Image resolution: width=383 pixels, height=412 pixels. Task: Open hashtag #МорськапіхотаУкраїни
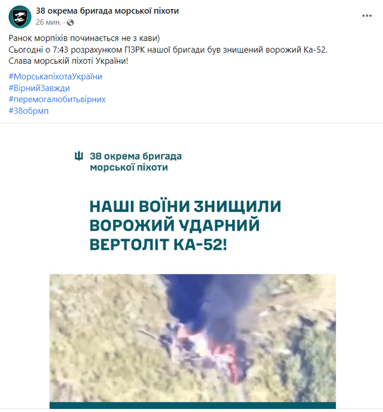55,77
